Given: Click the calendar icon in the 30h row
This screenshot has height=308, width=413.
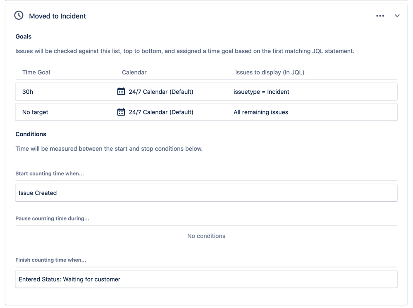Looking at the screenshot, I should pyautogui.click(x=121, y=92).
